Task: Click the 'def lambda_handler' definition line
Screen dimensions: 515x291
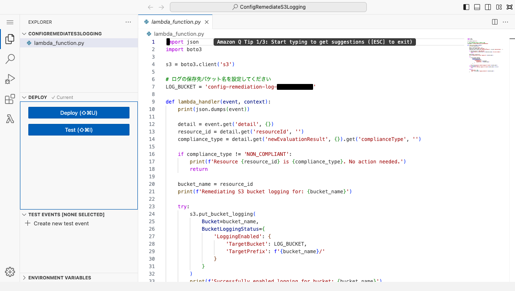Action: 218,102
